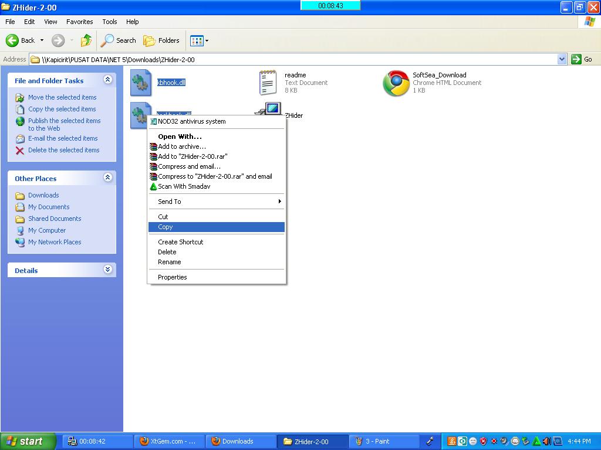The width and height of the screenshot is (601, 450).
Task: Open the Help menu
Action: click(x=132, y=22)
